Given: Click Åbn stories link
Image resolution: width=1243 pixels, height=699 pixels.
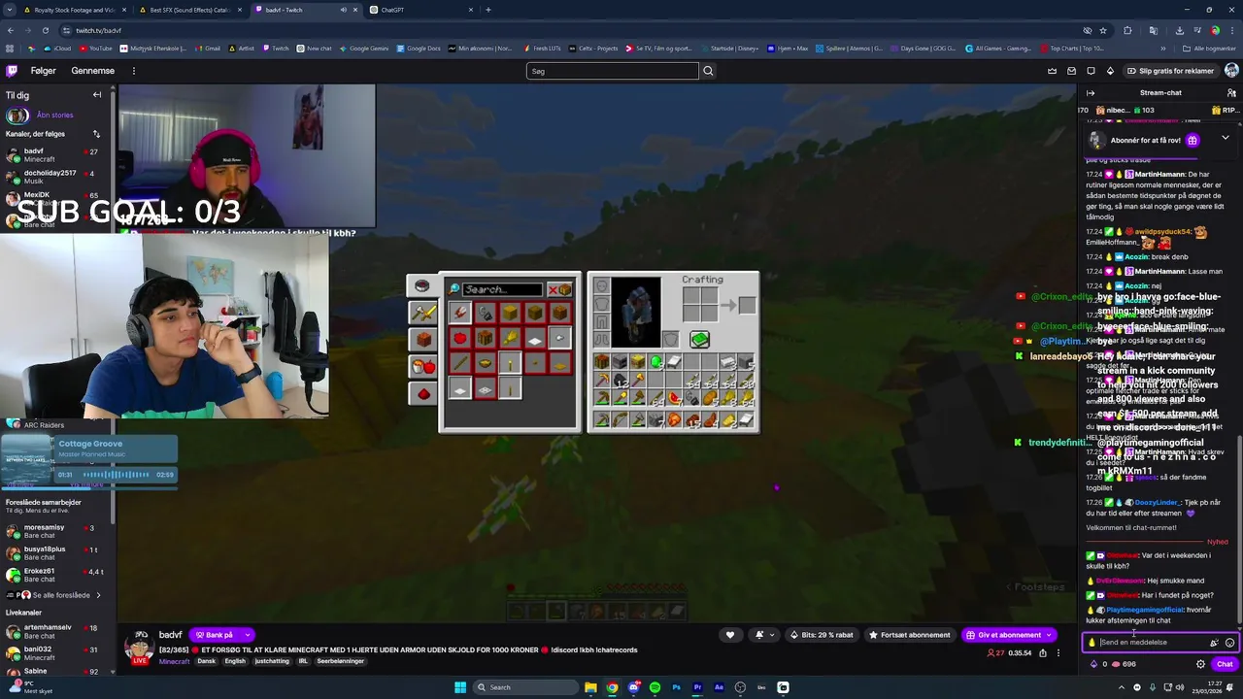Looking at the screenshot, I should 55,115.
